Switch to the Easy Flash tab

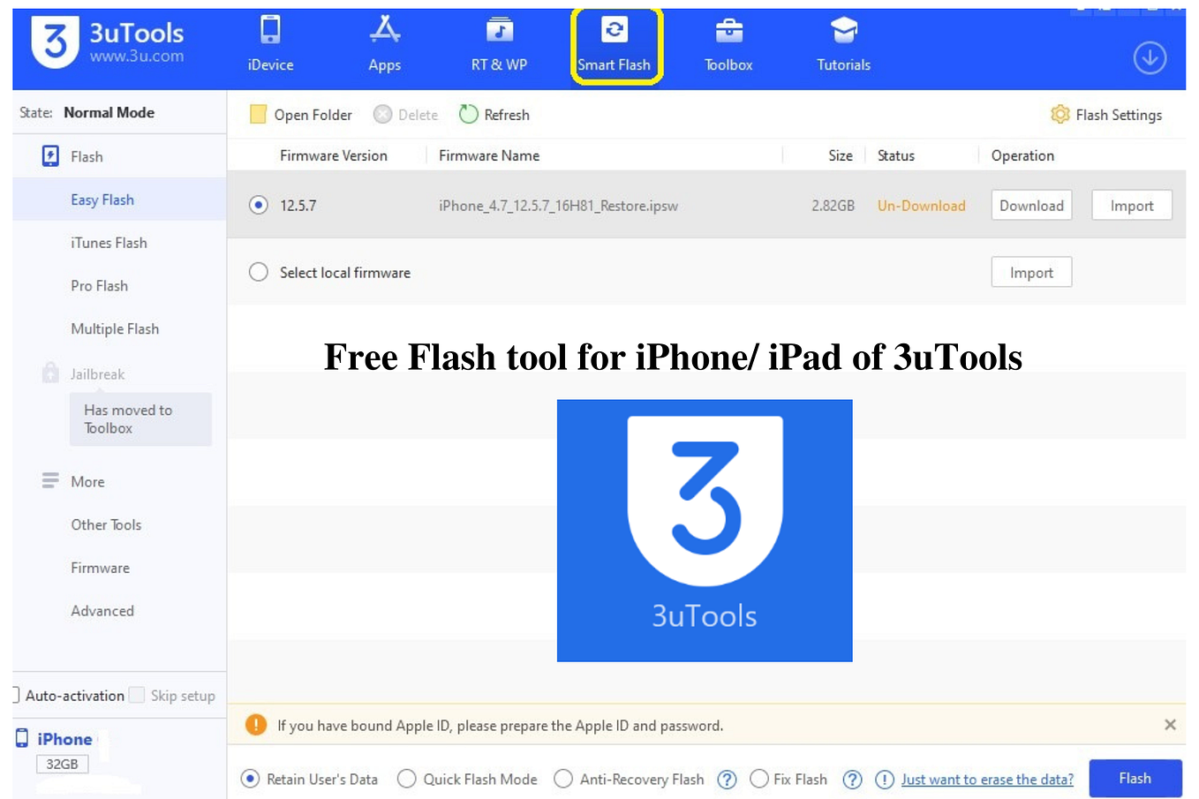click(102, 199)
